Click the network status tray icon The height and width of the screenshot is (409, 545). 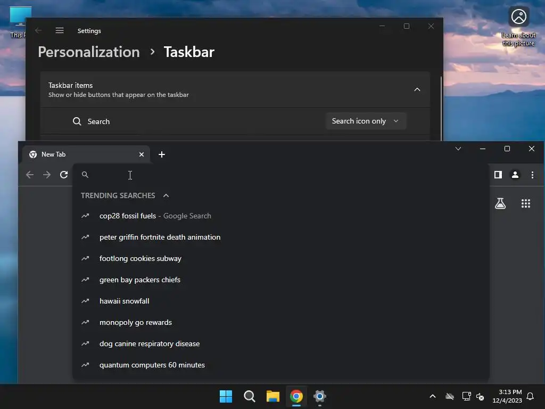pos(466,396)
